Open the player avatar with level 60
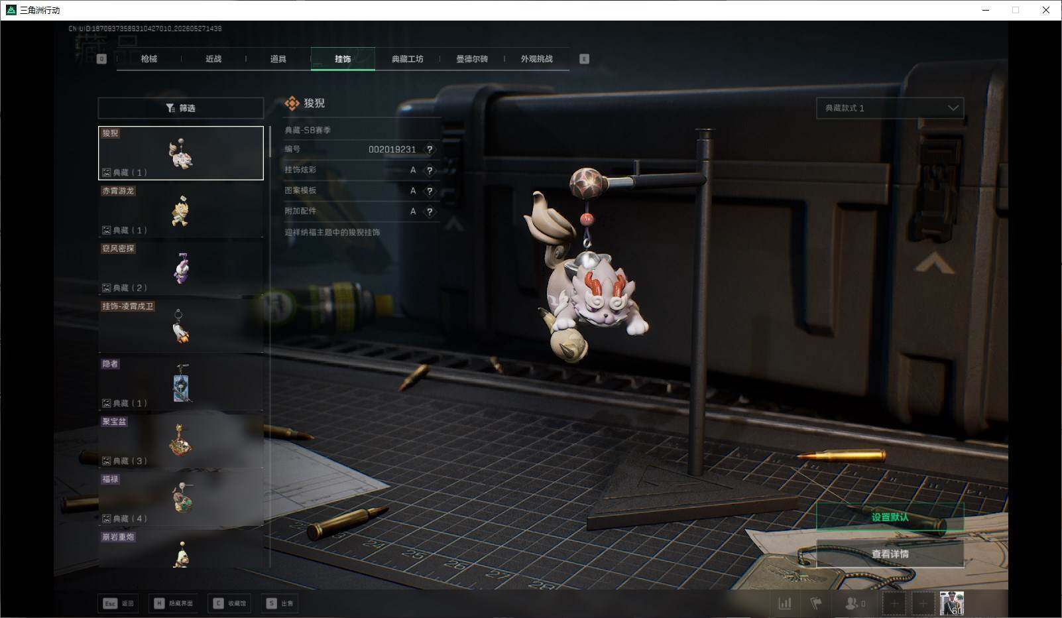 [x=952, y=603]
